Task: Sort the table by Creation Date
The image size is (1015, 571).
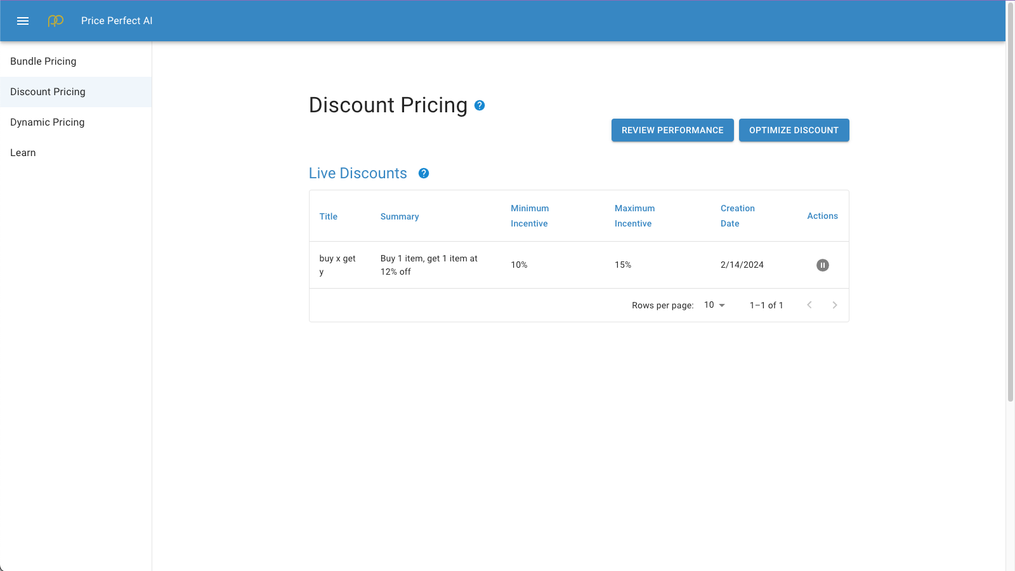Action: tap(738, 216)
